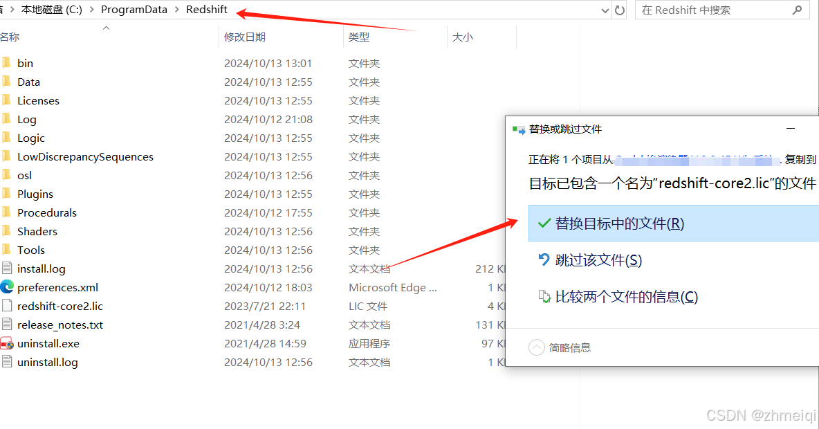Choose 替换目标中的文件(R) option
Screen dimensions: 819x429
[673, 223]
